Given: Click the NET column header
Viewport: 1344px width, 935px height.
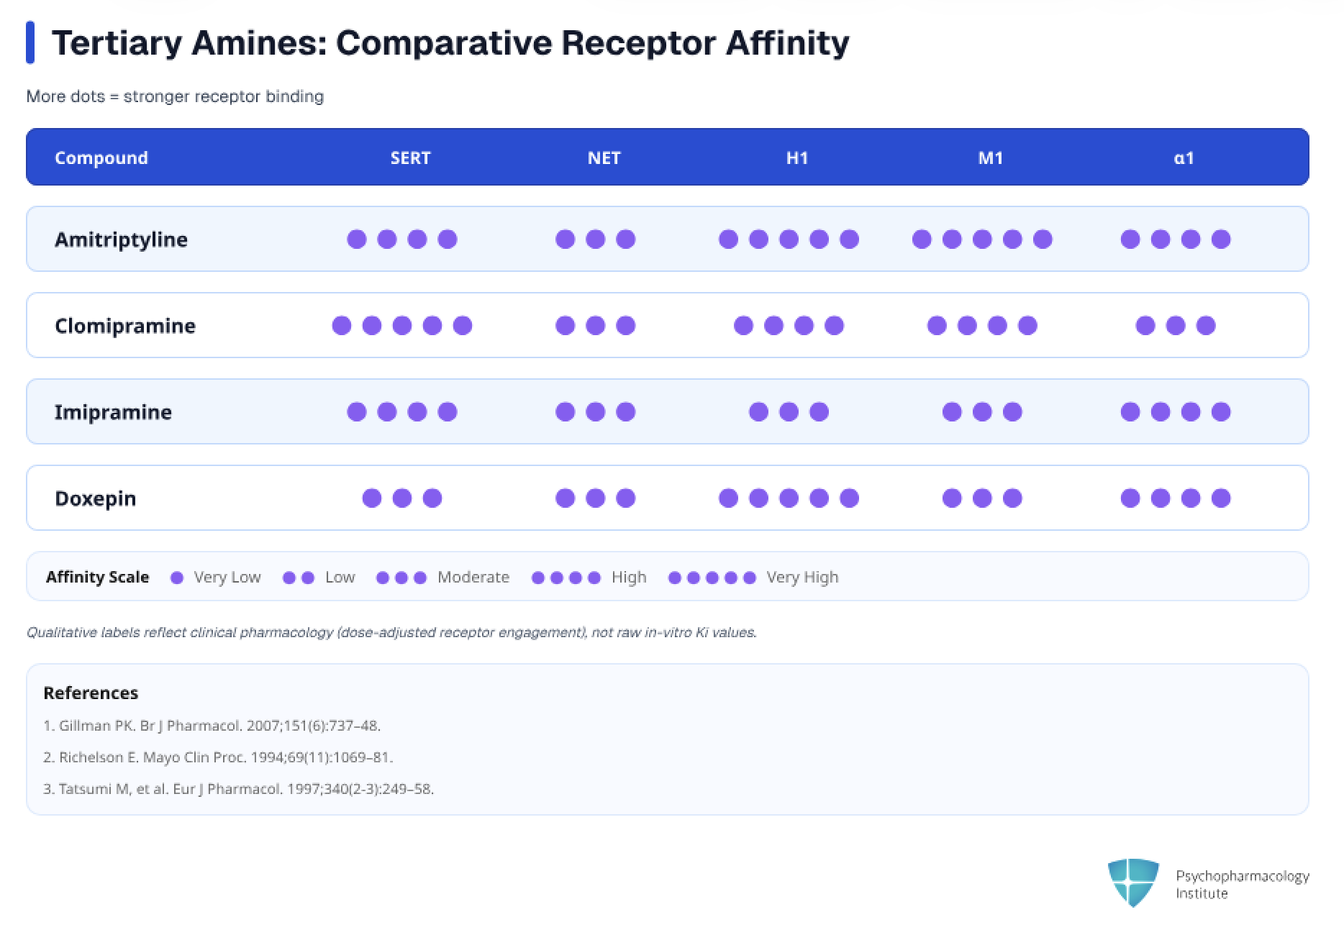Looking at the screenshot, I should coord(604,158).
